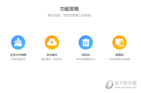
Task: Click the text 手机和电脑无线传输
Action: (120, 59)
